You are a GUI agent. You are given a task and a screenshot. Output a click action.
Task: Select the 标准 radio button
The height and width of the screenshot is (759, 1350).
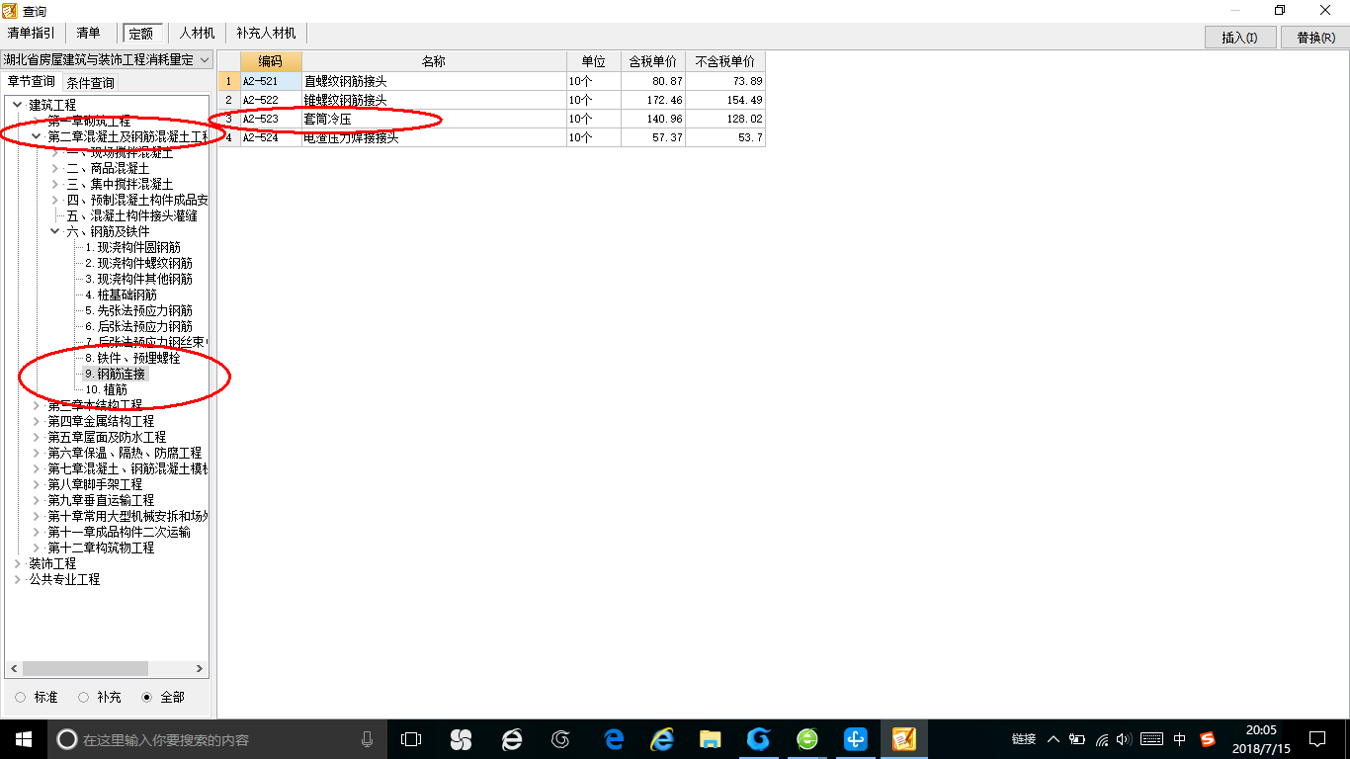(x=21, y=697)
